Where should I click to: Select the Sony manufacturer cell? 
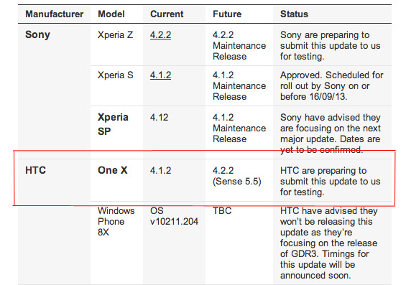pyautogui.click(x=37, y=34)
